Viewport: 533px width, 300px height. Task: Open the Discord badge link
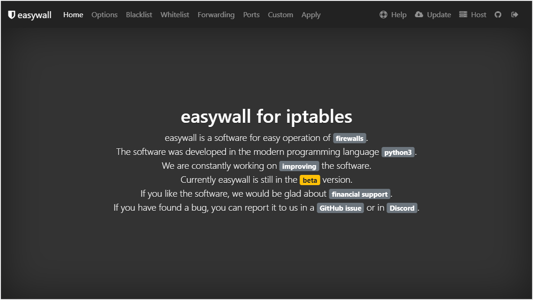click(402, 208)
